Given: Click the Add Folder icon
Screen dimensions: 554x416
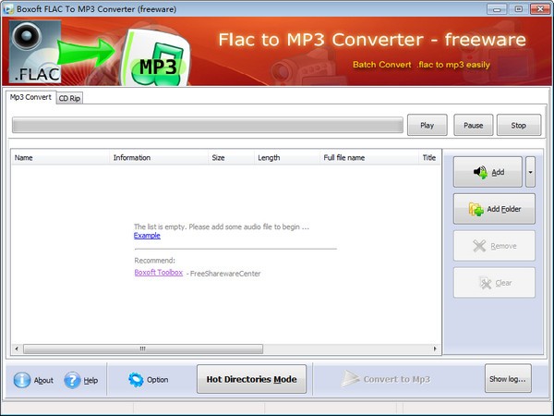Looking at the screenshot, I should click(x=476, y=209).
